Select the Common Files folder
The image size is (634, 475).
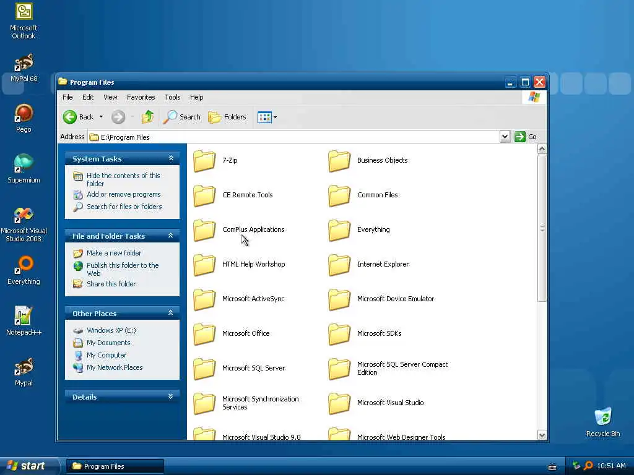[363, 195]
